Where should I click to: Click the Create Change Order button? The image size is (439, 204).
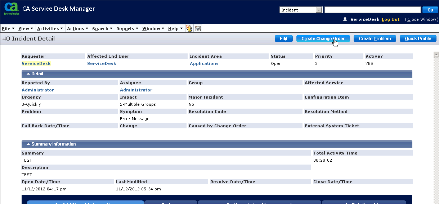pyautogui.click(x=323, y=39)
